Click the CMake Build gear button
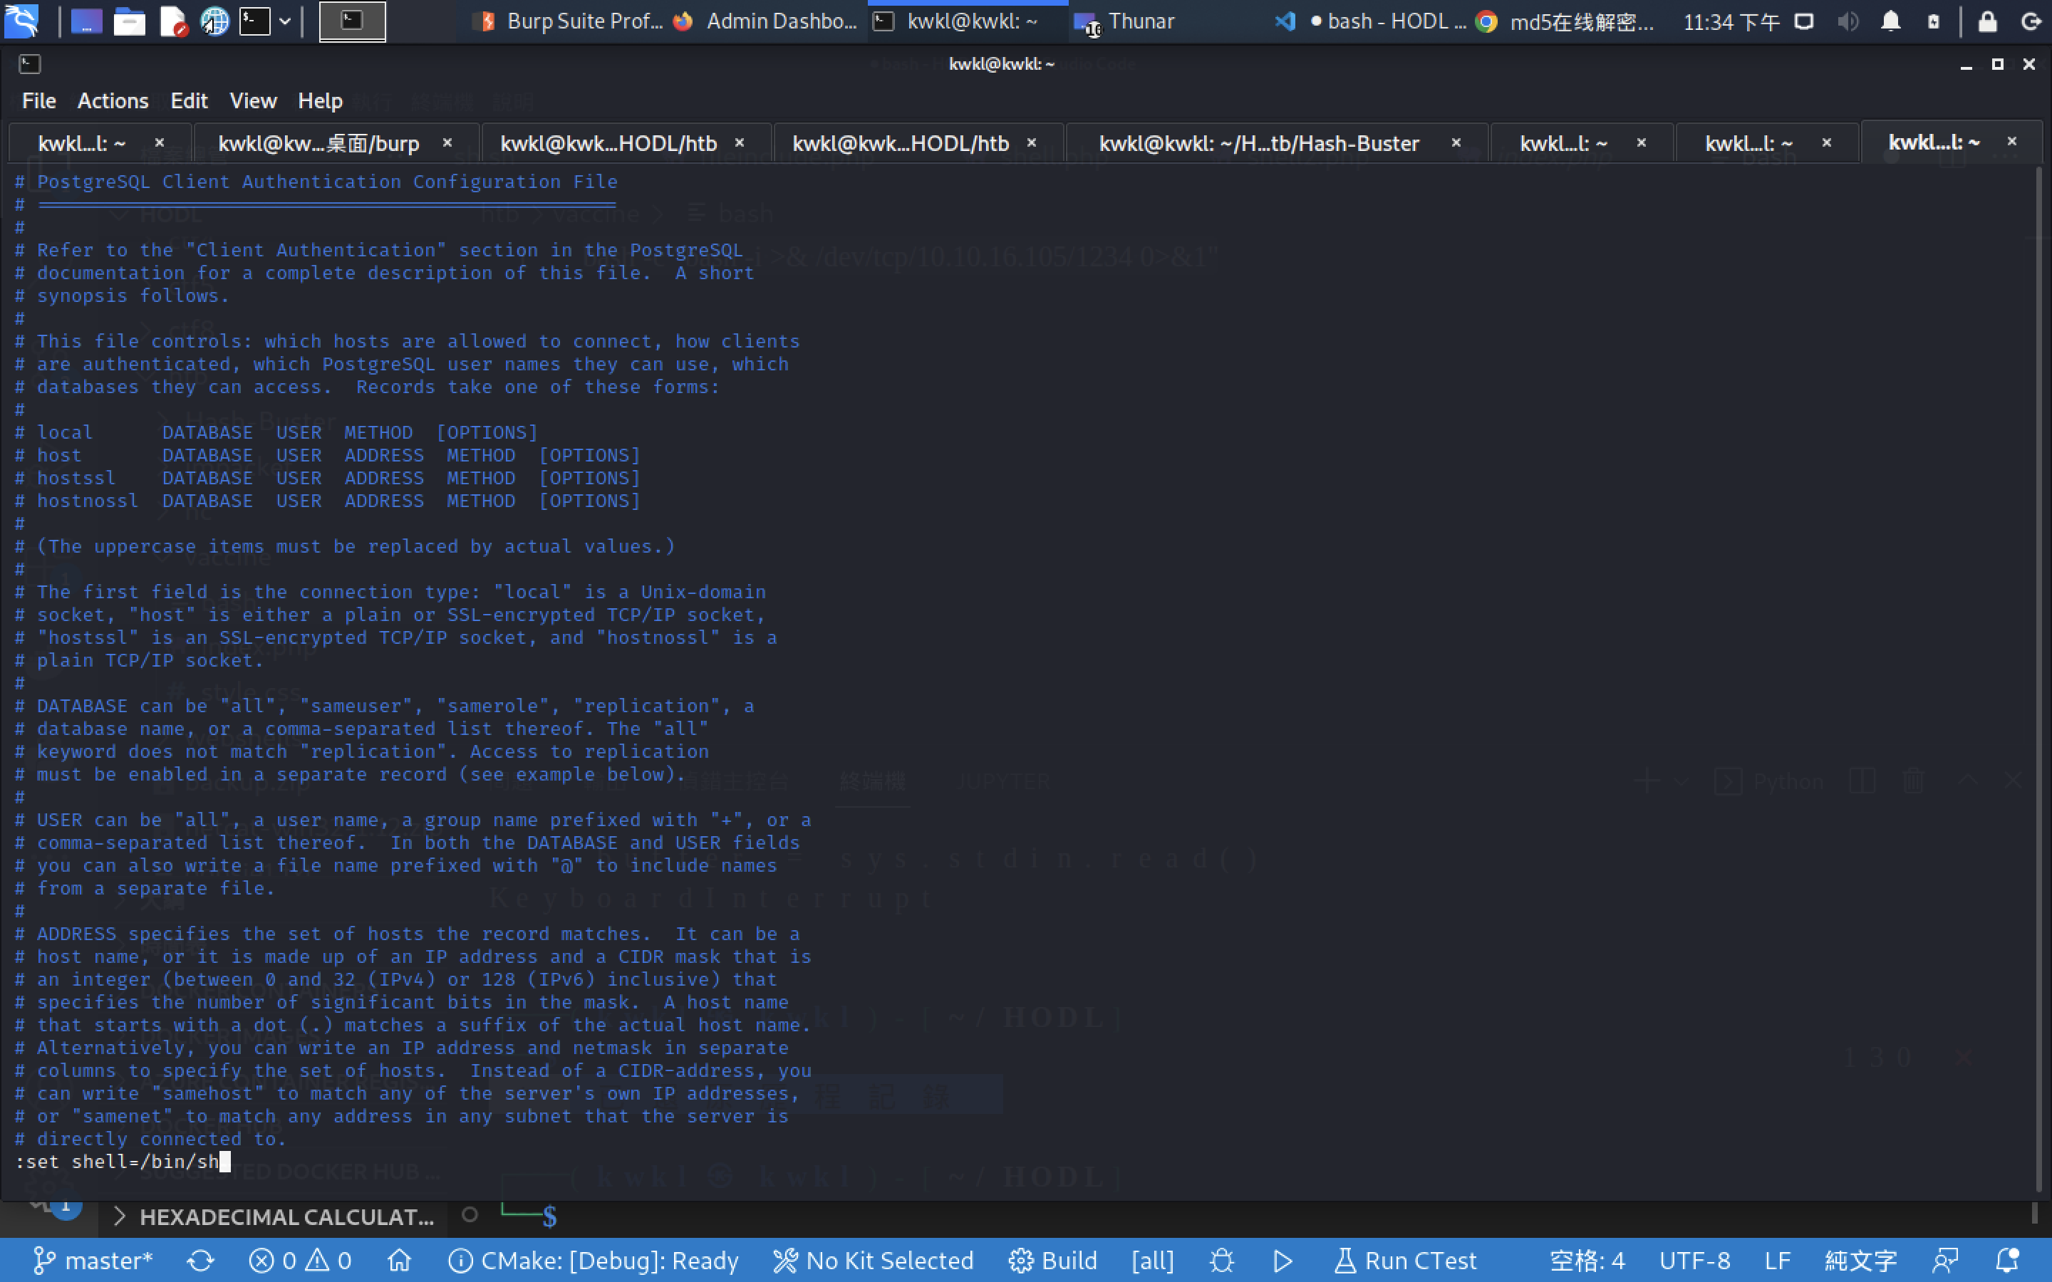Screen dimensions: 2052x1282 [1052, 1261]
